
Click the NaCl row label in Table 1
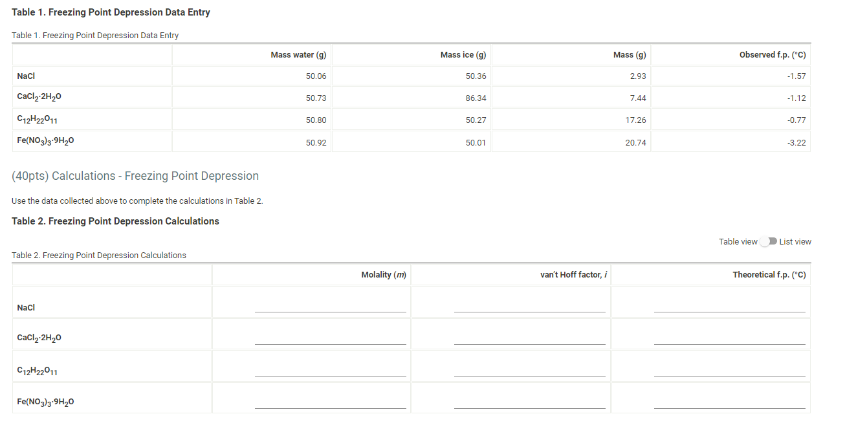point(25,76)
